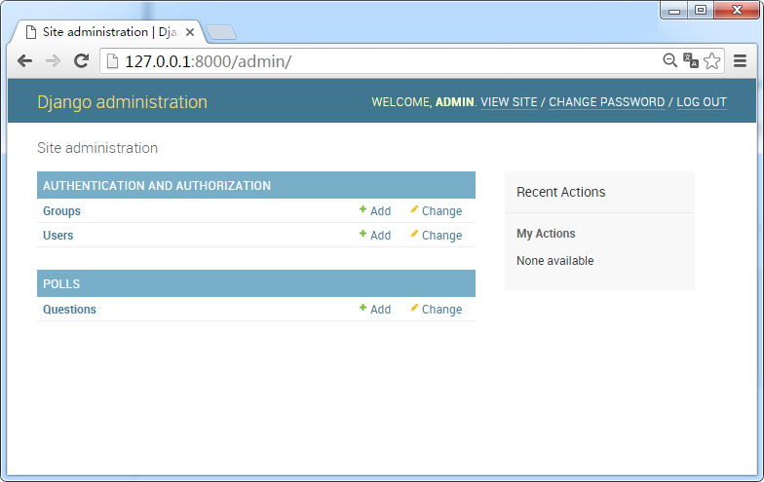Viewport: 764px width, 482px height.
Task: Bookmark this page with the star
Action: [x=711, y=60]
